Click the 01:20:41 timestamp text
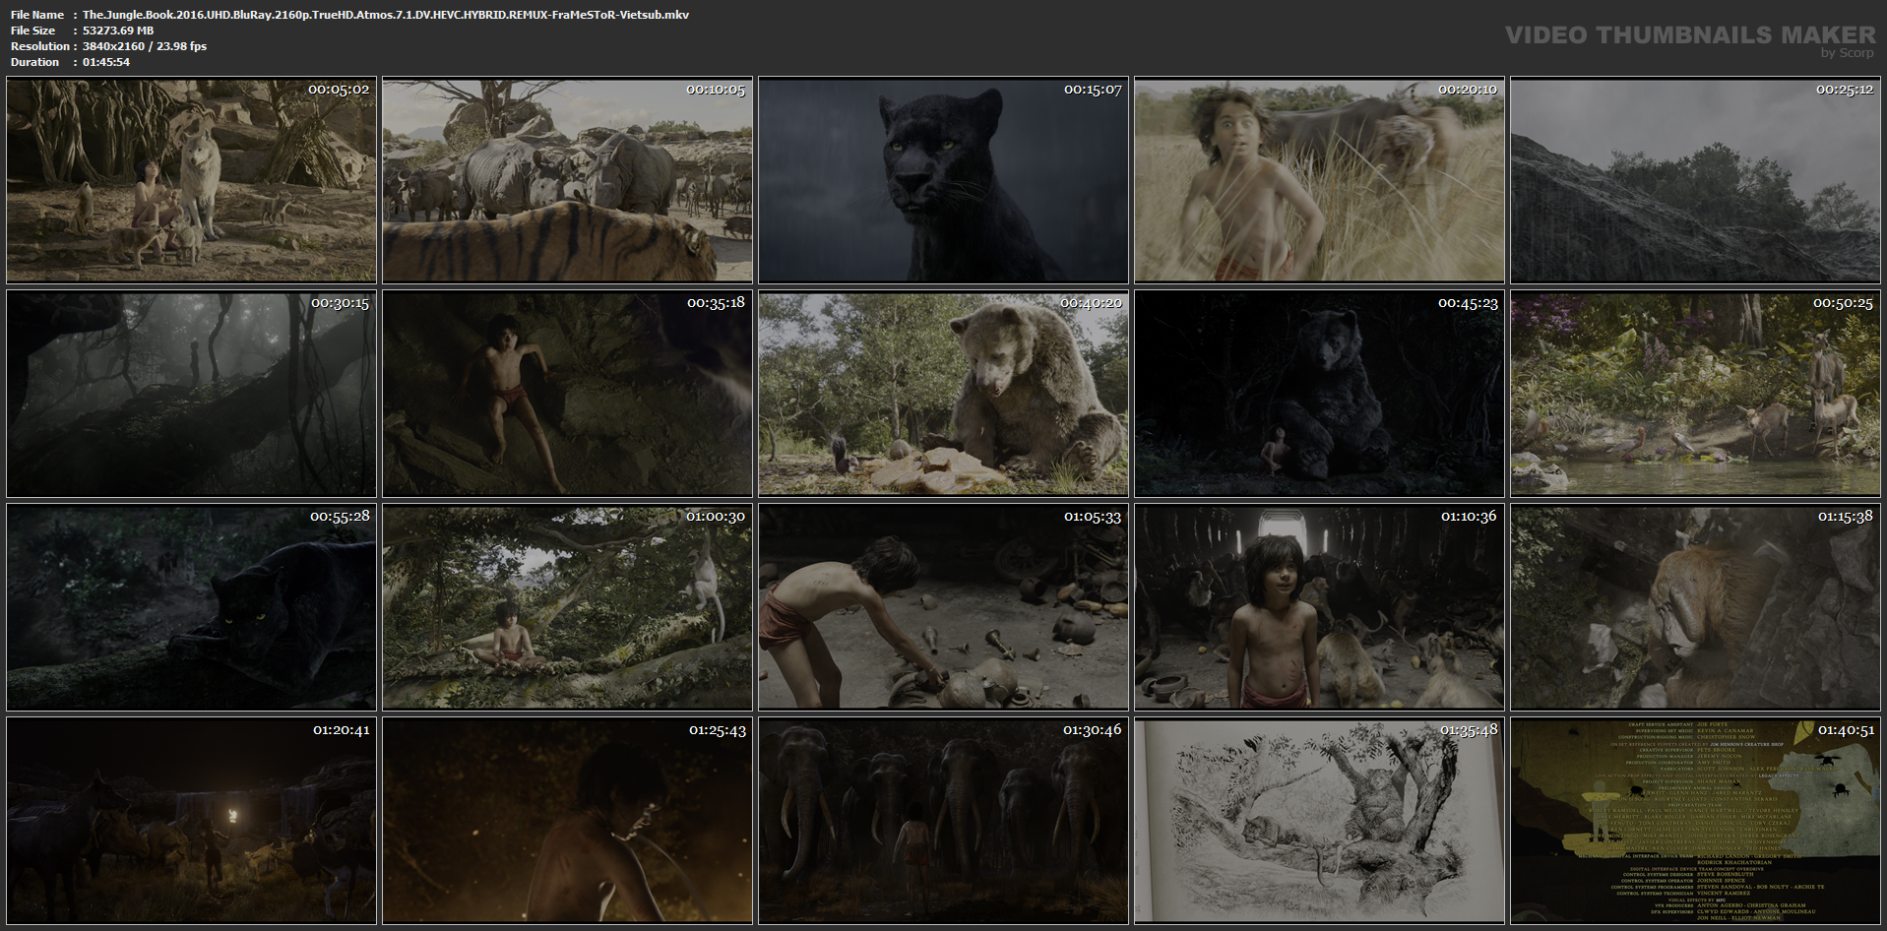The width and height of the screenshot is (1887, 931). (x=342, y=730)
